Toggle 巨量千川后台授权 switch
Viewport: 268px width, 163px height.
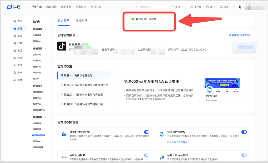click(244, 155)
